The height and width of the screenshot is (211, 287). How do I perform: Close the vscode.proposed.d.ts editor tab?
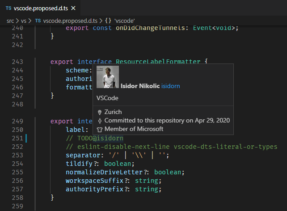point(73,8)
